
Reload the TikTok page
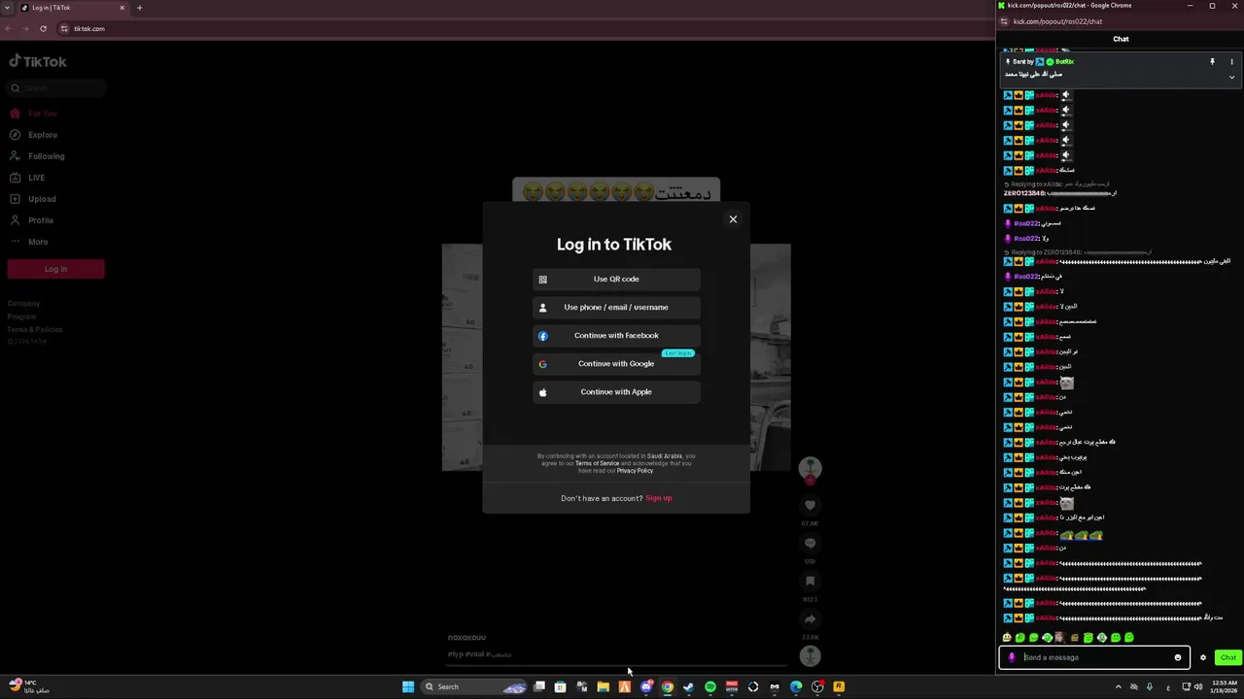point(43,28)
